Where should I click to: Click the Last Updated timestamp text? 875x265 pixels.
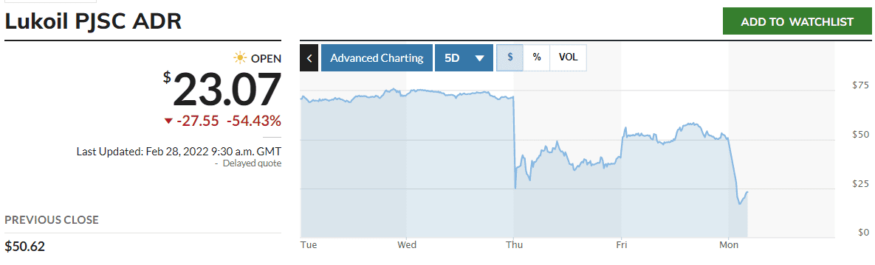coord(179,151)
